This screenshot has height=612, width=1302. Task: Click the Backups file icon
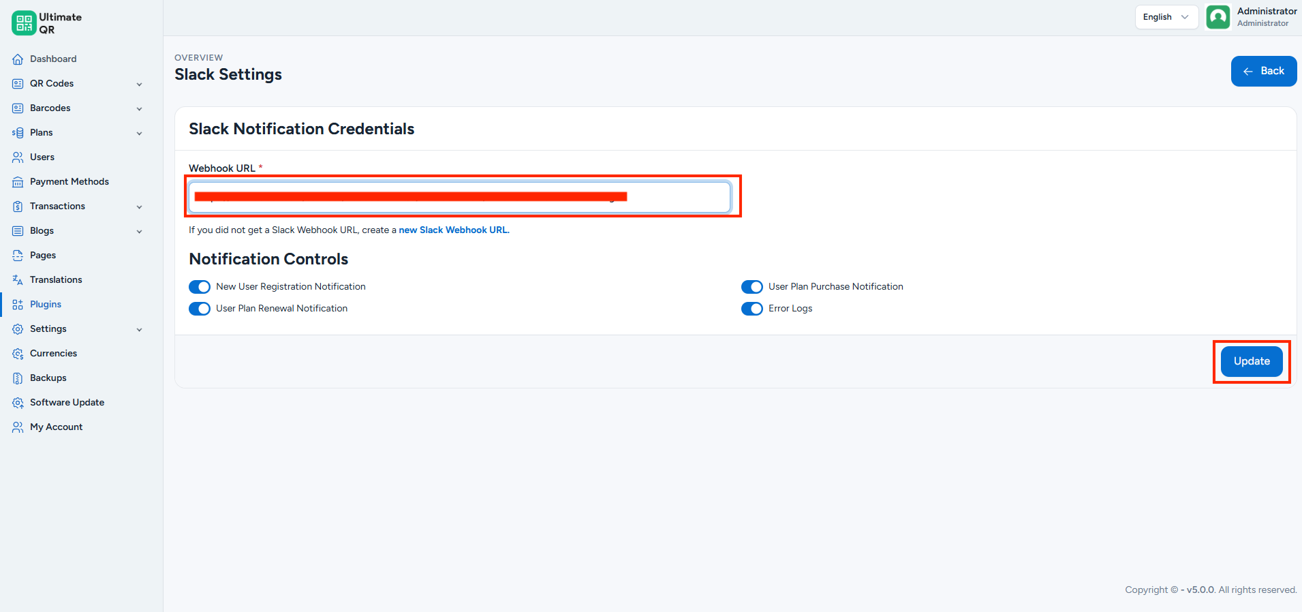pyautogui.click(x=18, y=378)
